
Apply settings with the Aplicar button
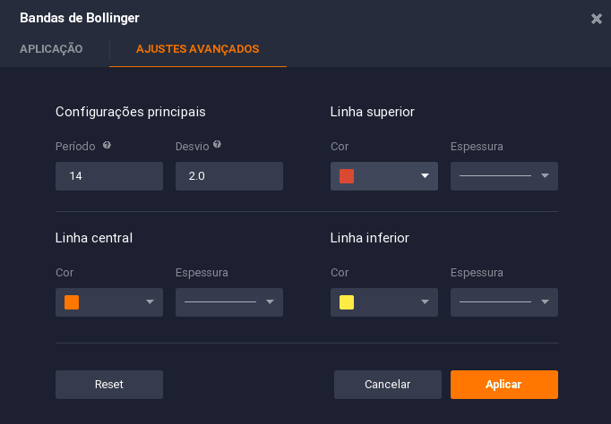[504, 385]
